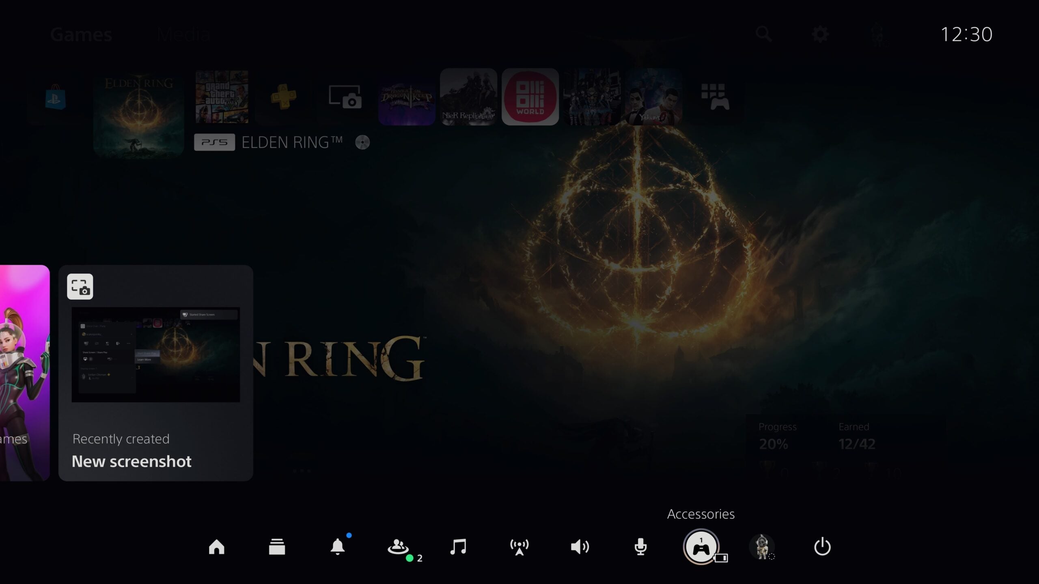Open PlayStation Store icon
Screen dimensions: 1039x584
(55, 97)
